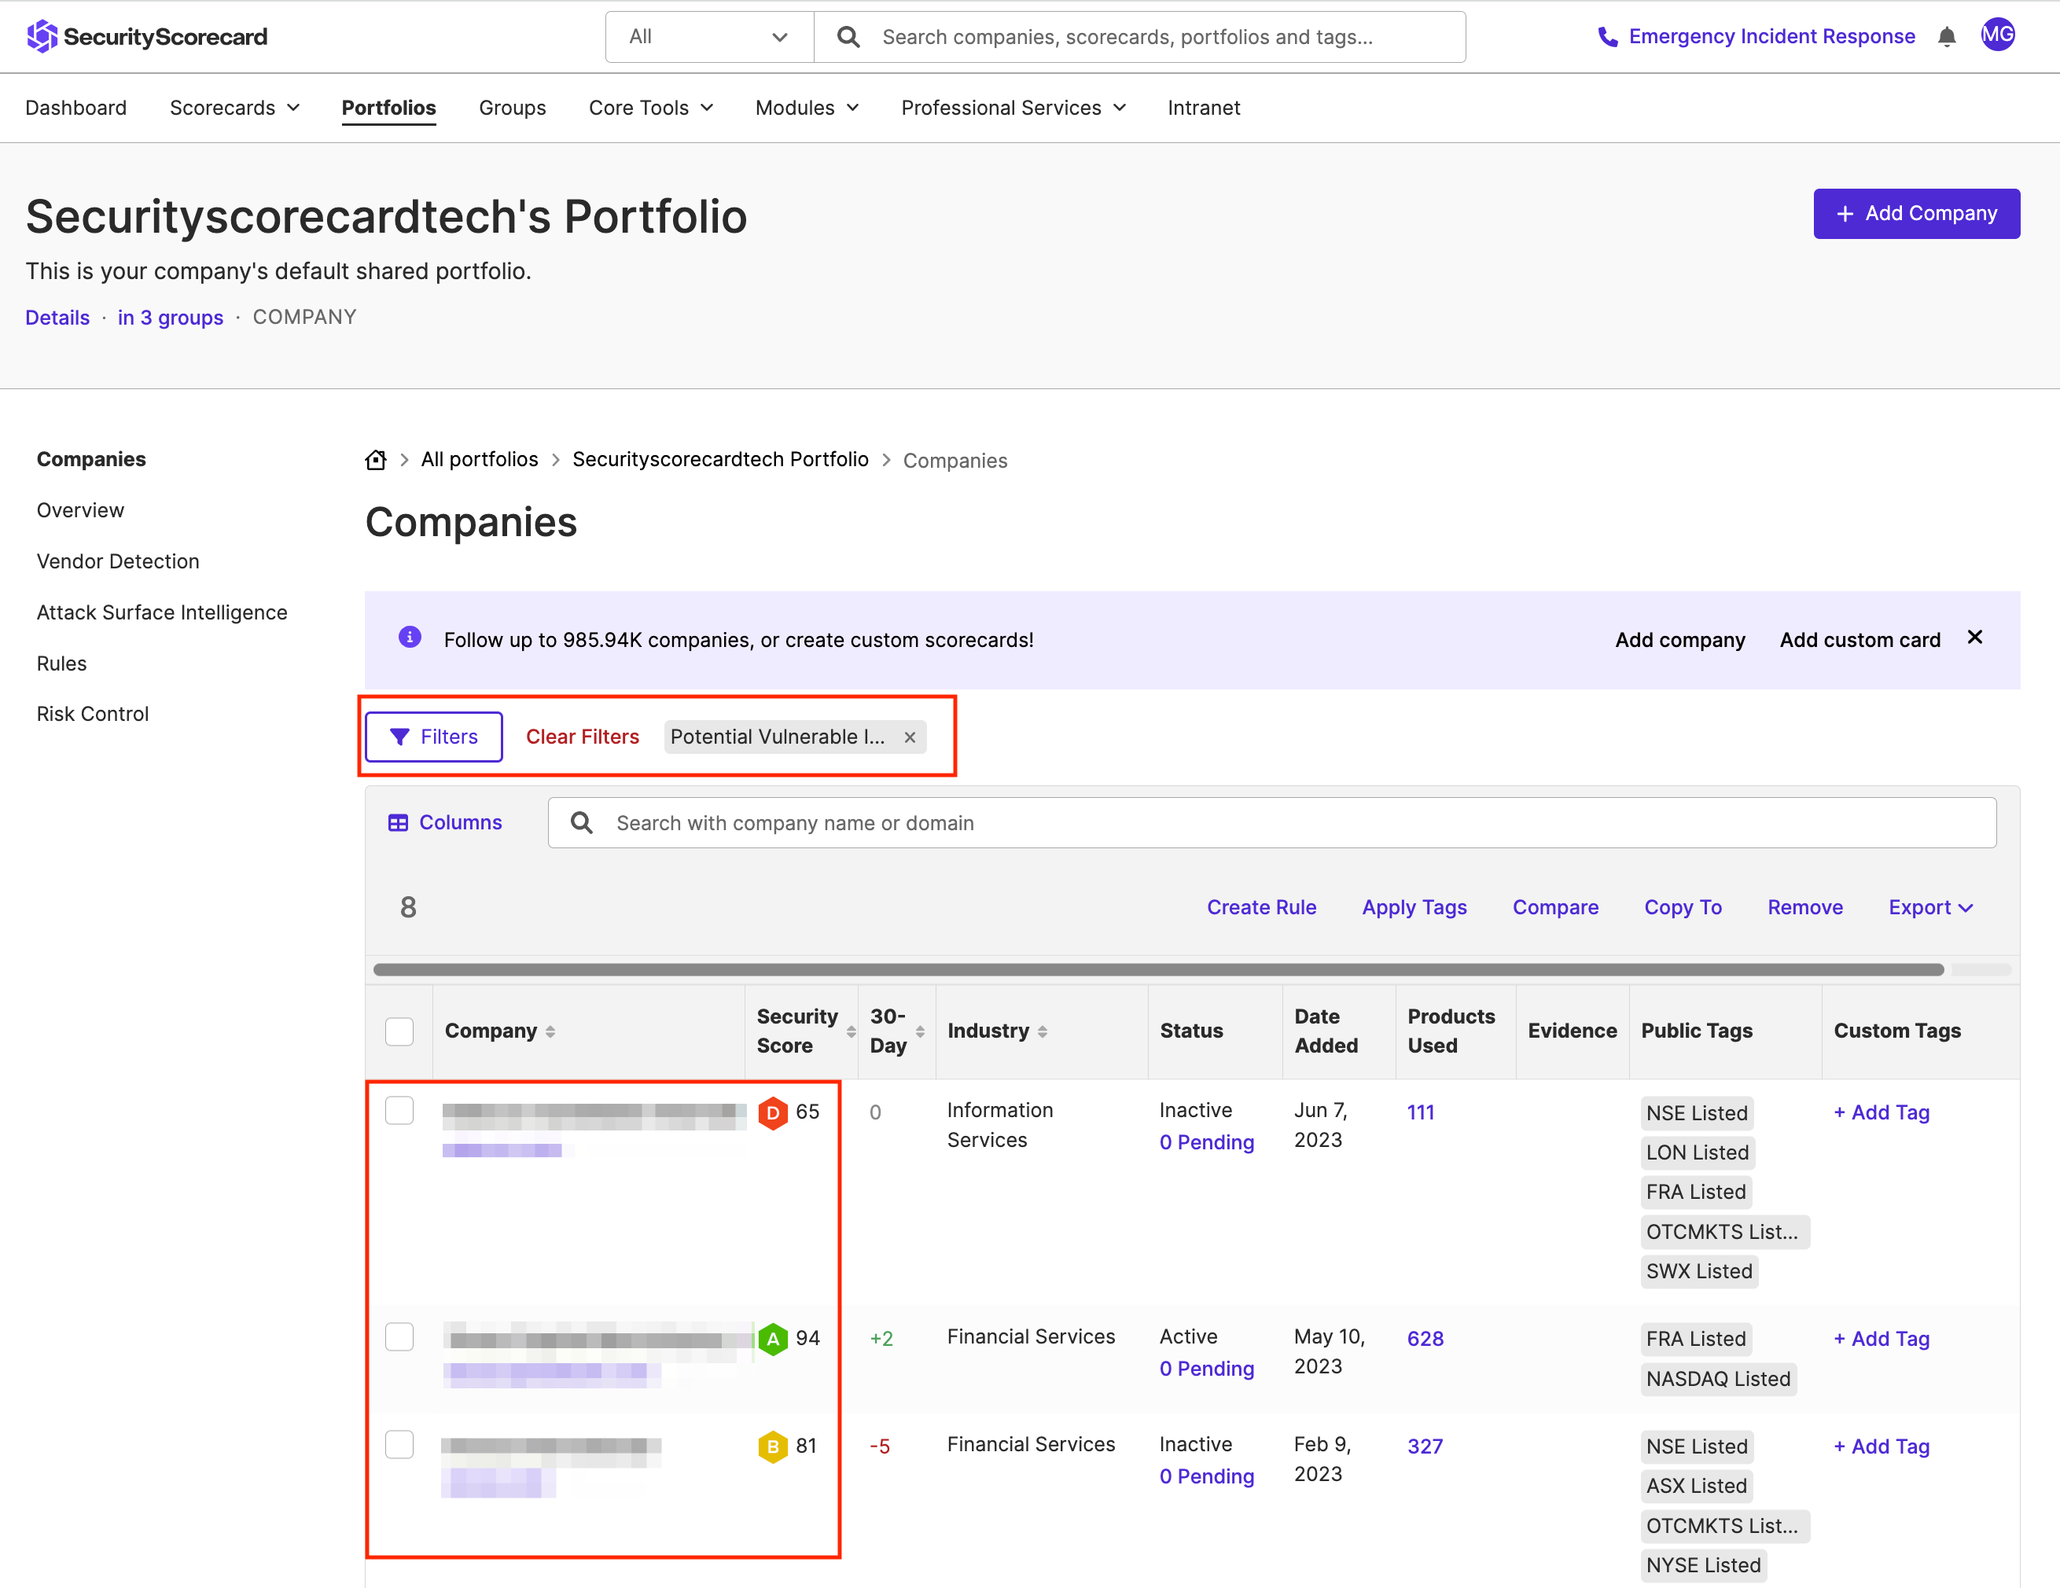
Task: Click Clear Filters
Action: point(583,737)
